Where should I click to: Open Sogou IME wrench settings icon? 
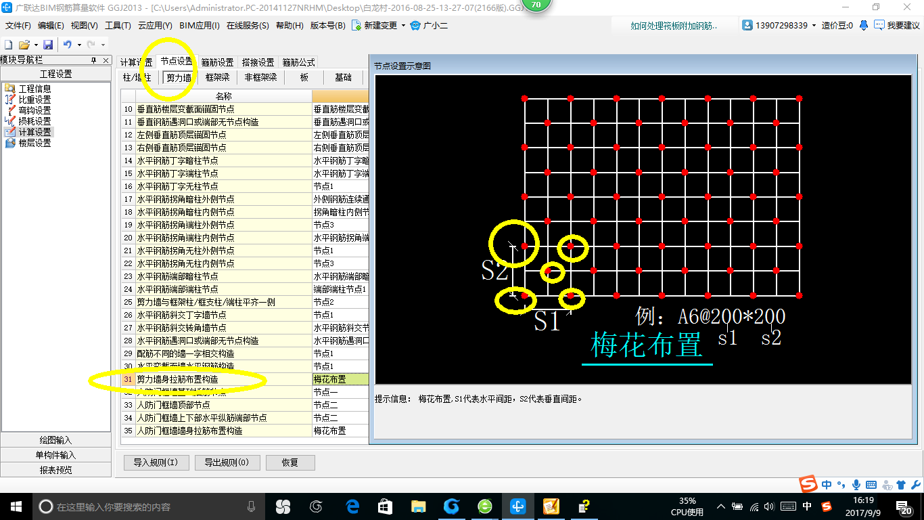pyautogui.click(x=915, y=485)
